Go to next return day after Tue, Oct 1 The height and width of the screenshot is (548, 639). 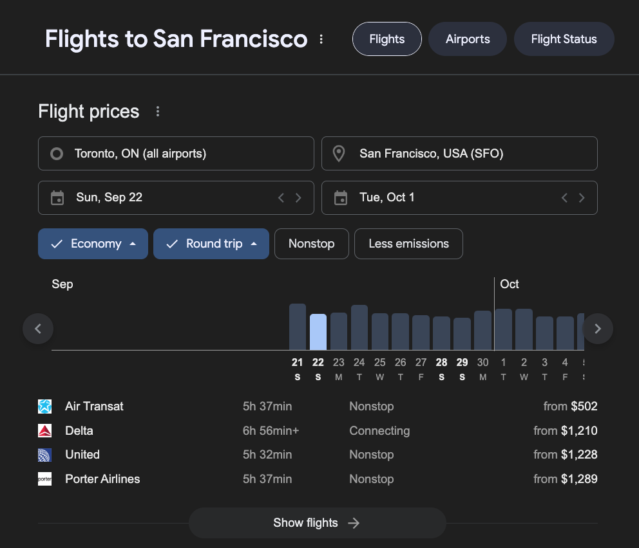pos(582,197)
